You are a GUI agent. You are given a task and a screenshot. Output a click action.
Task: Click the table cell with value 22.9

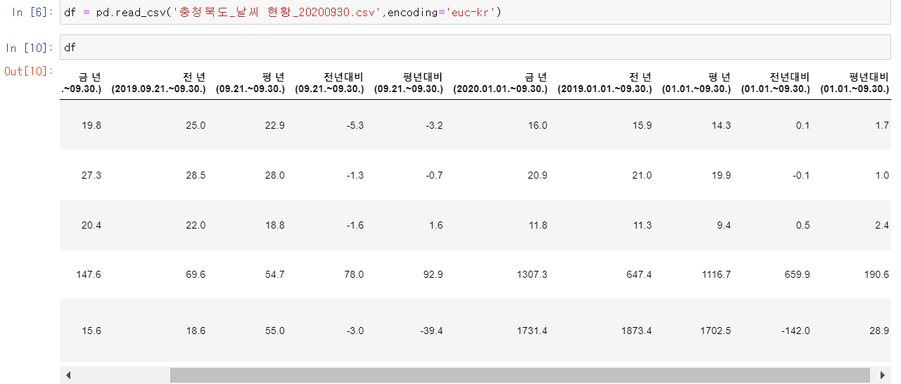tap(274, 125)
